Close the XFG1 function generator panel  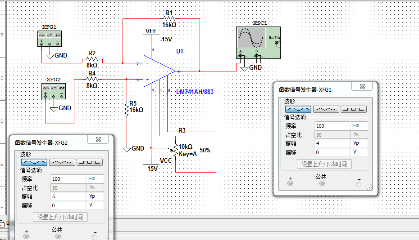(362, 86)
